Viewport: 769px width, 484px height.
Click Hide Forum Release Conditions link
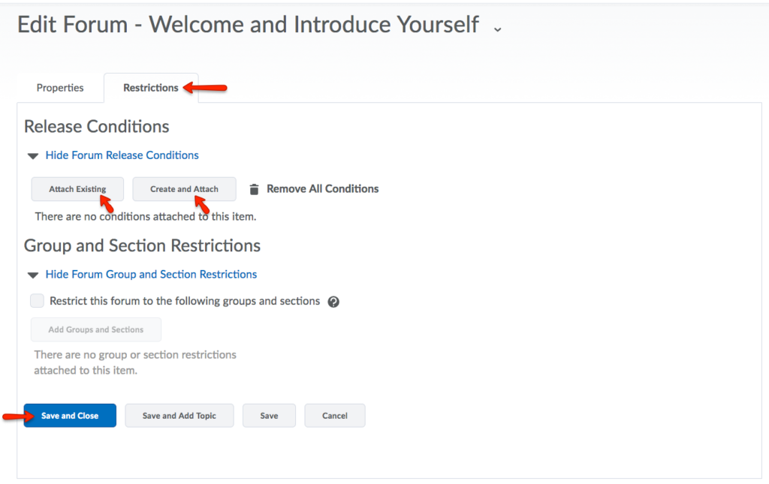click(x=122, y=155)
